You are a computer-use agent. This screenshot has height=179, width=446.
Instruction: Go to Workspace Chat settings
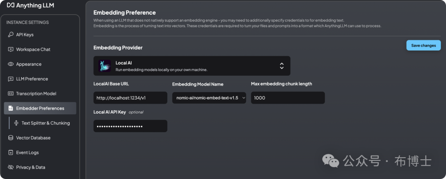pyautogui.click(x=40, y=49)
